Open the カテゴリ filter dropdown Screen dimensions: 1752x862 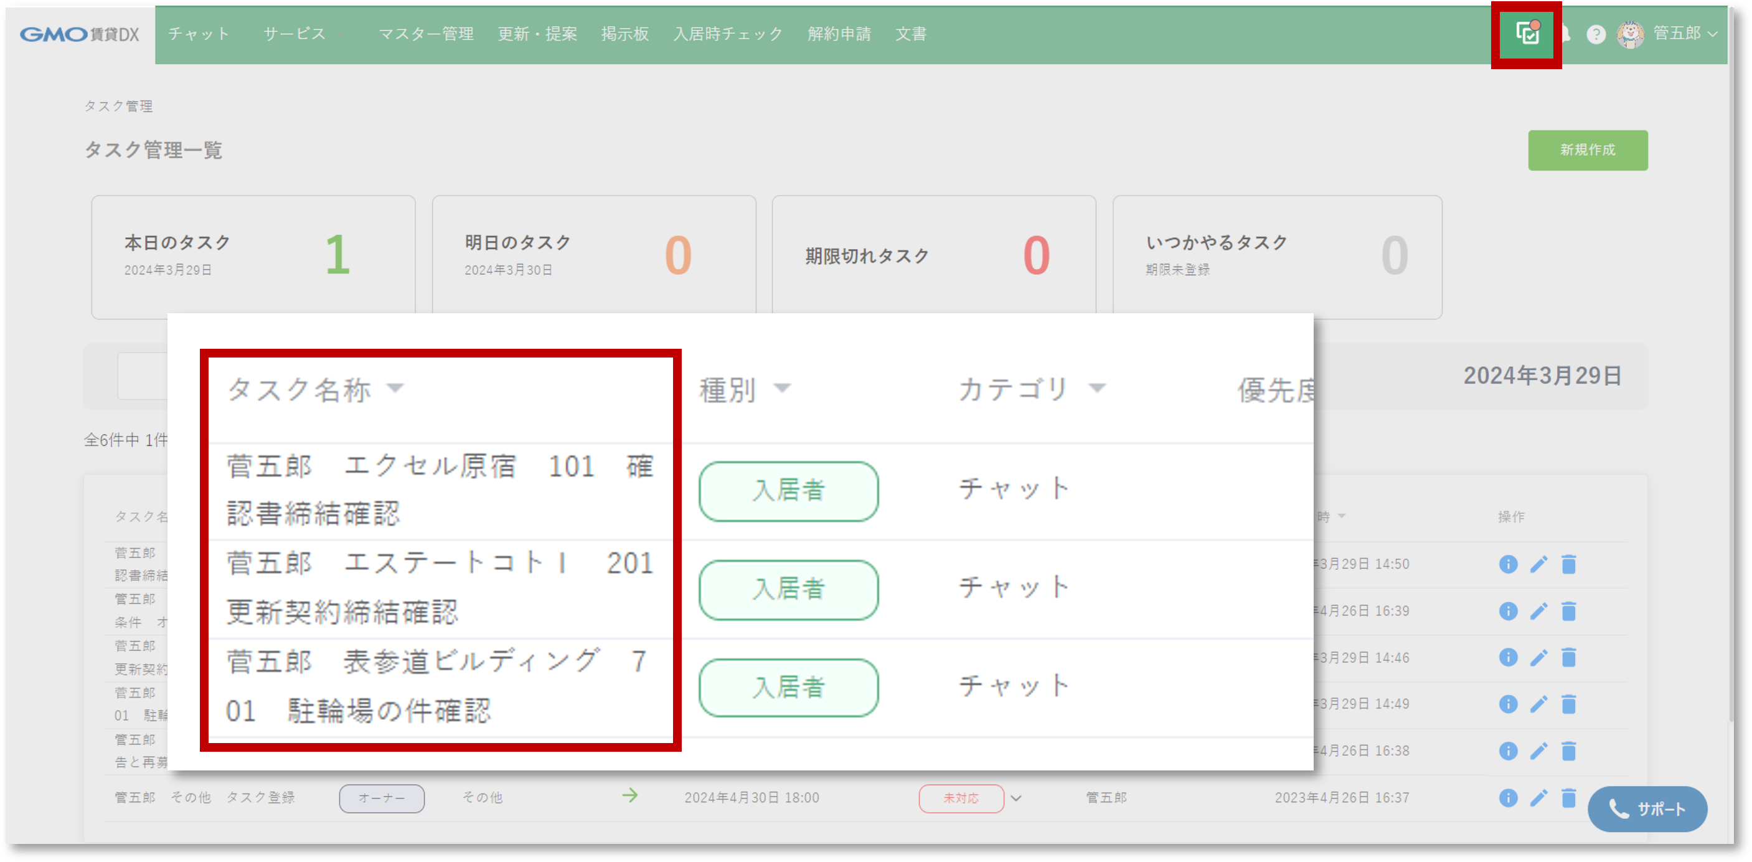click(x=1098, y=388)
